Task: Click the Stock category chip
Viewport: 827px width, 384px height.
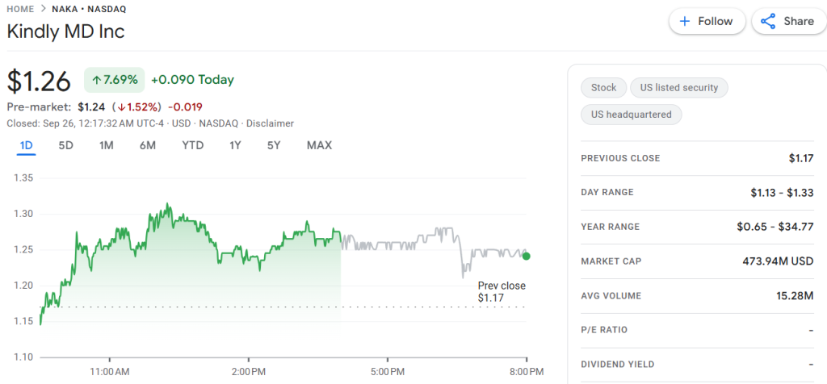Action: [603, 88]
